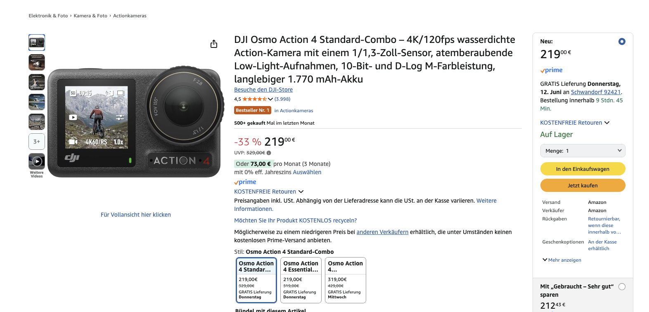Expand Mehr anzeigen in seller details
649x312 pixels.
click(562, 260)
